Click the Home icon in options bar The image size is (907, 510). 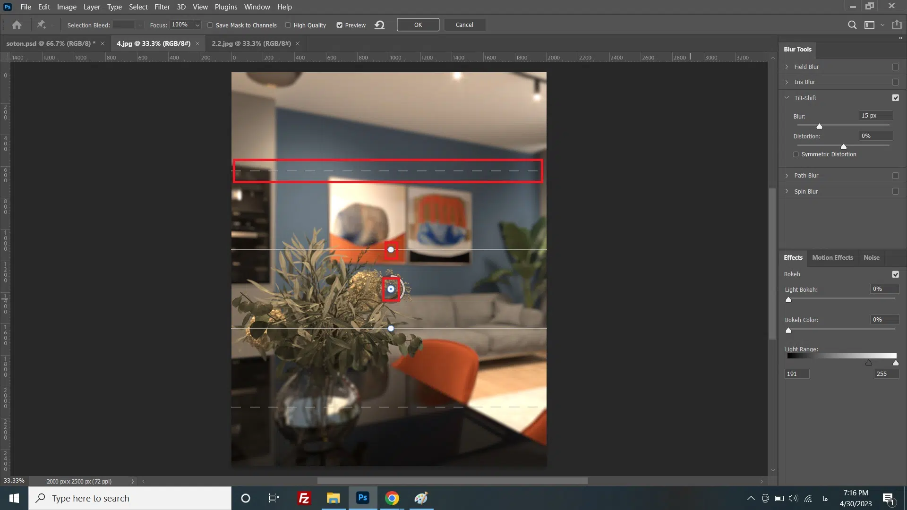pos(17,25)
